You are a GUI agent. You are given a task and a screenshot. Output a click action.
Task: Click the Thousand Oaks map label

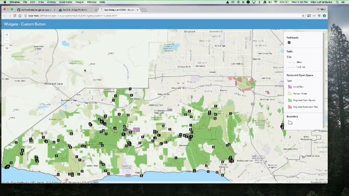tap(53, 84)
